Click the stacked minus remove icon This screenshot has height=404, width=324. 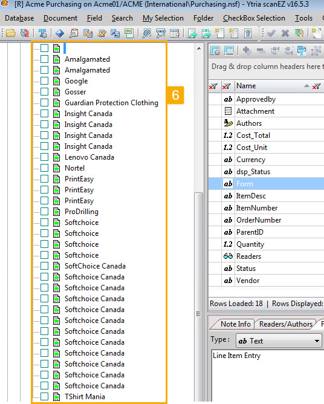pyautogui.click(x=261, y=51)
